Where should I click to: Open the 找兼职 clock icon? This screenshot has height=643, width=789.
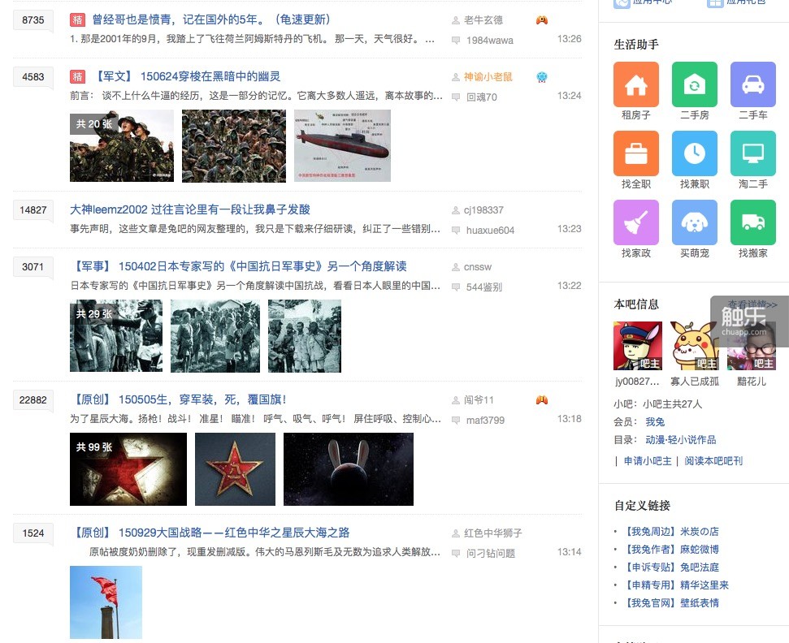click(695, 153)
